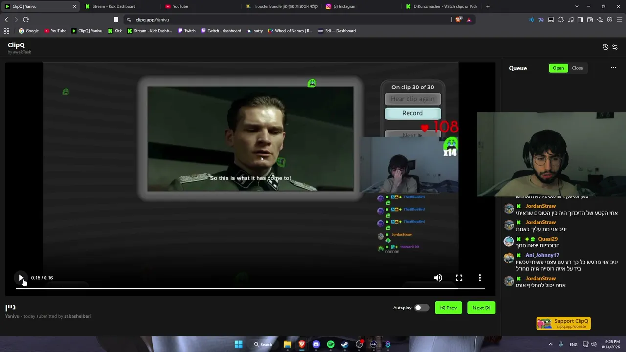Reload the current page

point(26,20)
